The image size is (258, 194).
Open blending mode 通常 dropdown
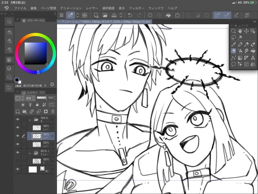pyautogui.click(x=30, y=98)
